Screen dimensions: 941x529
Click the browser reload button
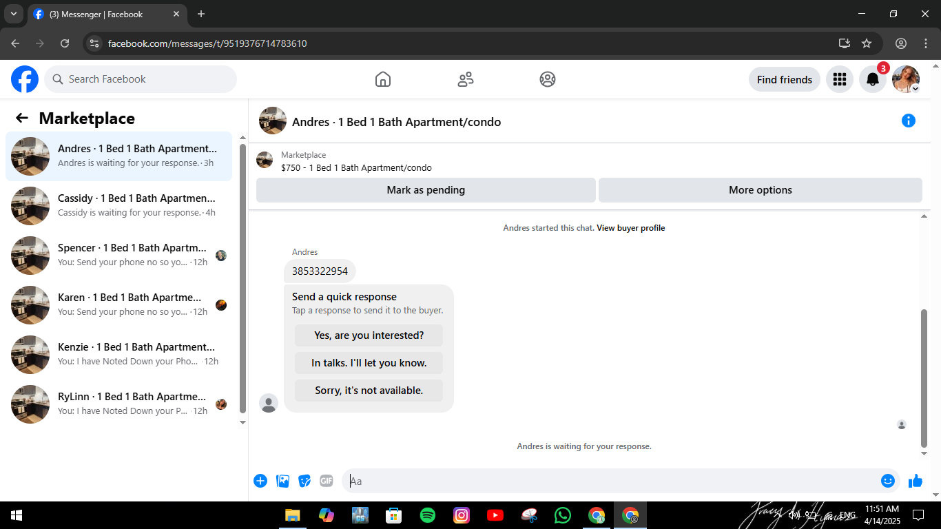pos(65,43)
